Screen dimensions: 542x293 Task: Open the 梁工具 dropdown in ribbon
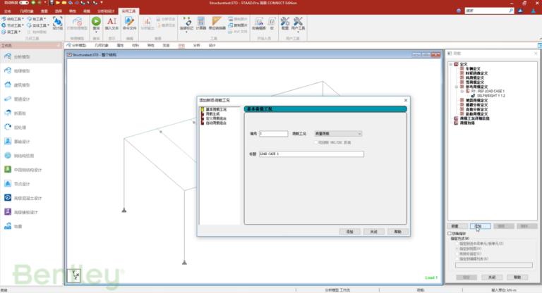tap(11, 32)
